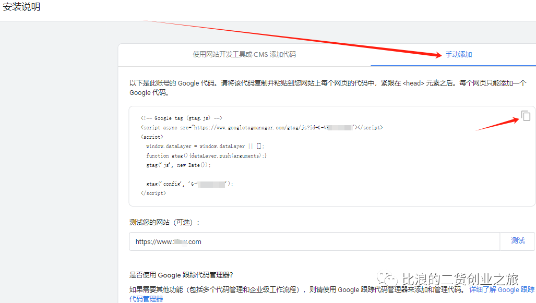Copy the Google tag code snippet
This screenshot has width=536, height=303.
tap(526, 116)
